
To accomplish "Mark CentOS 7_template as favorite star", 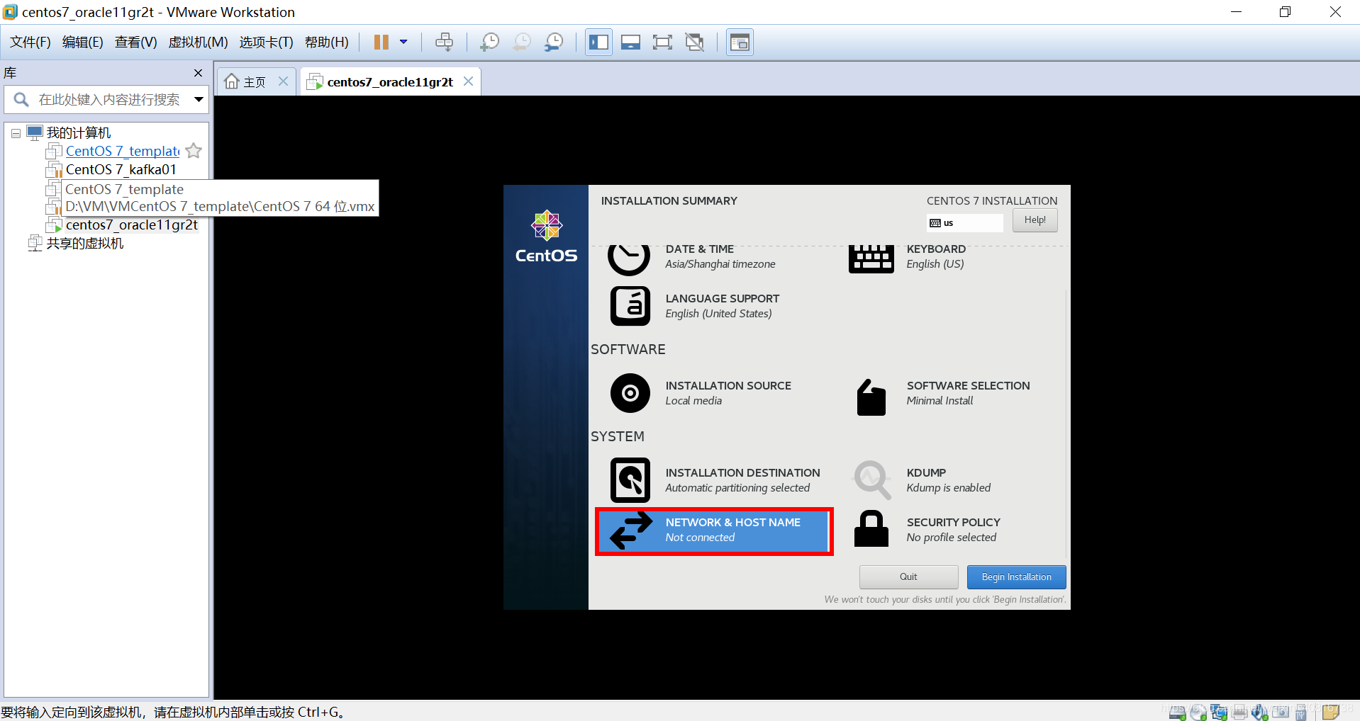I will [194, 151].
